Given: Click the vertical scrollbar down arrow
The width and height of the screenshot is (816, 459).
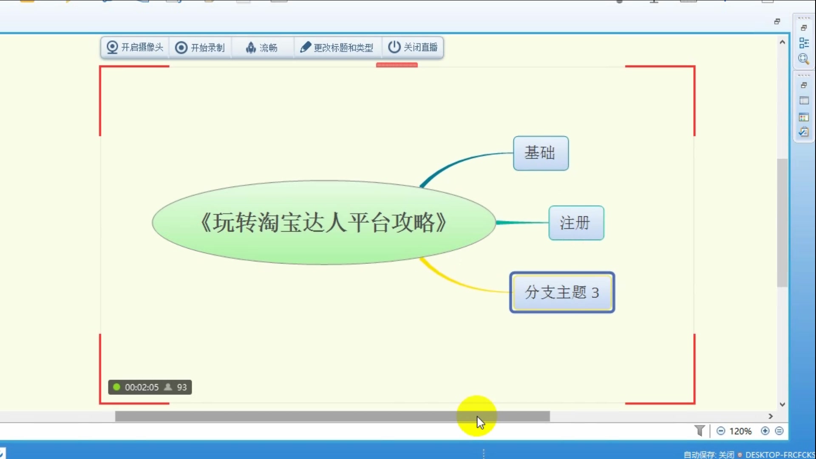Looking at the screenshot, I should (x=782, y=405).
